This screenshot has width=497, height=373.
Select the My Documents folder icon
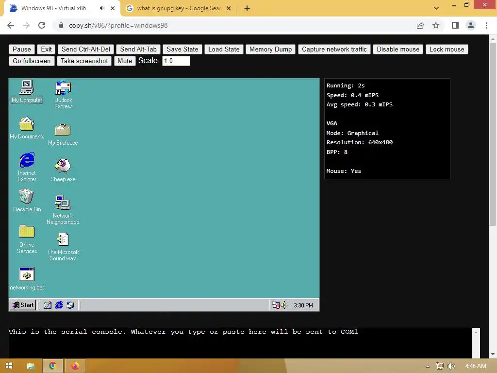pos(27,128)
